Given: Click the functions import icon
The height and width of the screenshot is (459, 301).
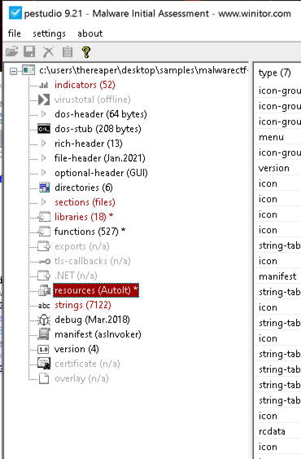Looking at the screenshot, I should point(44,232).
